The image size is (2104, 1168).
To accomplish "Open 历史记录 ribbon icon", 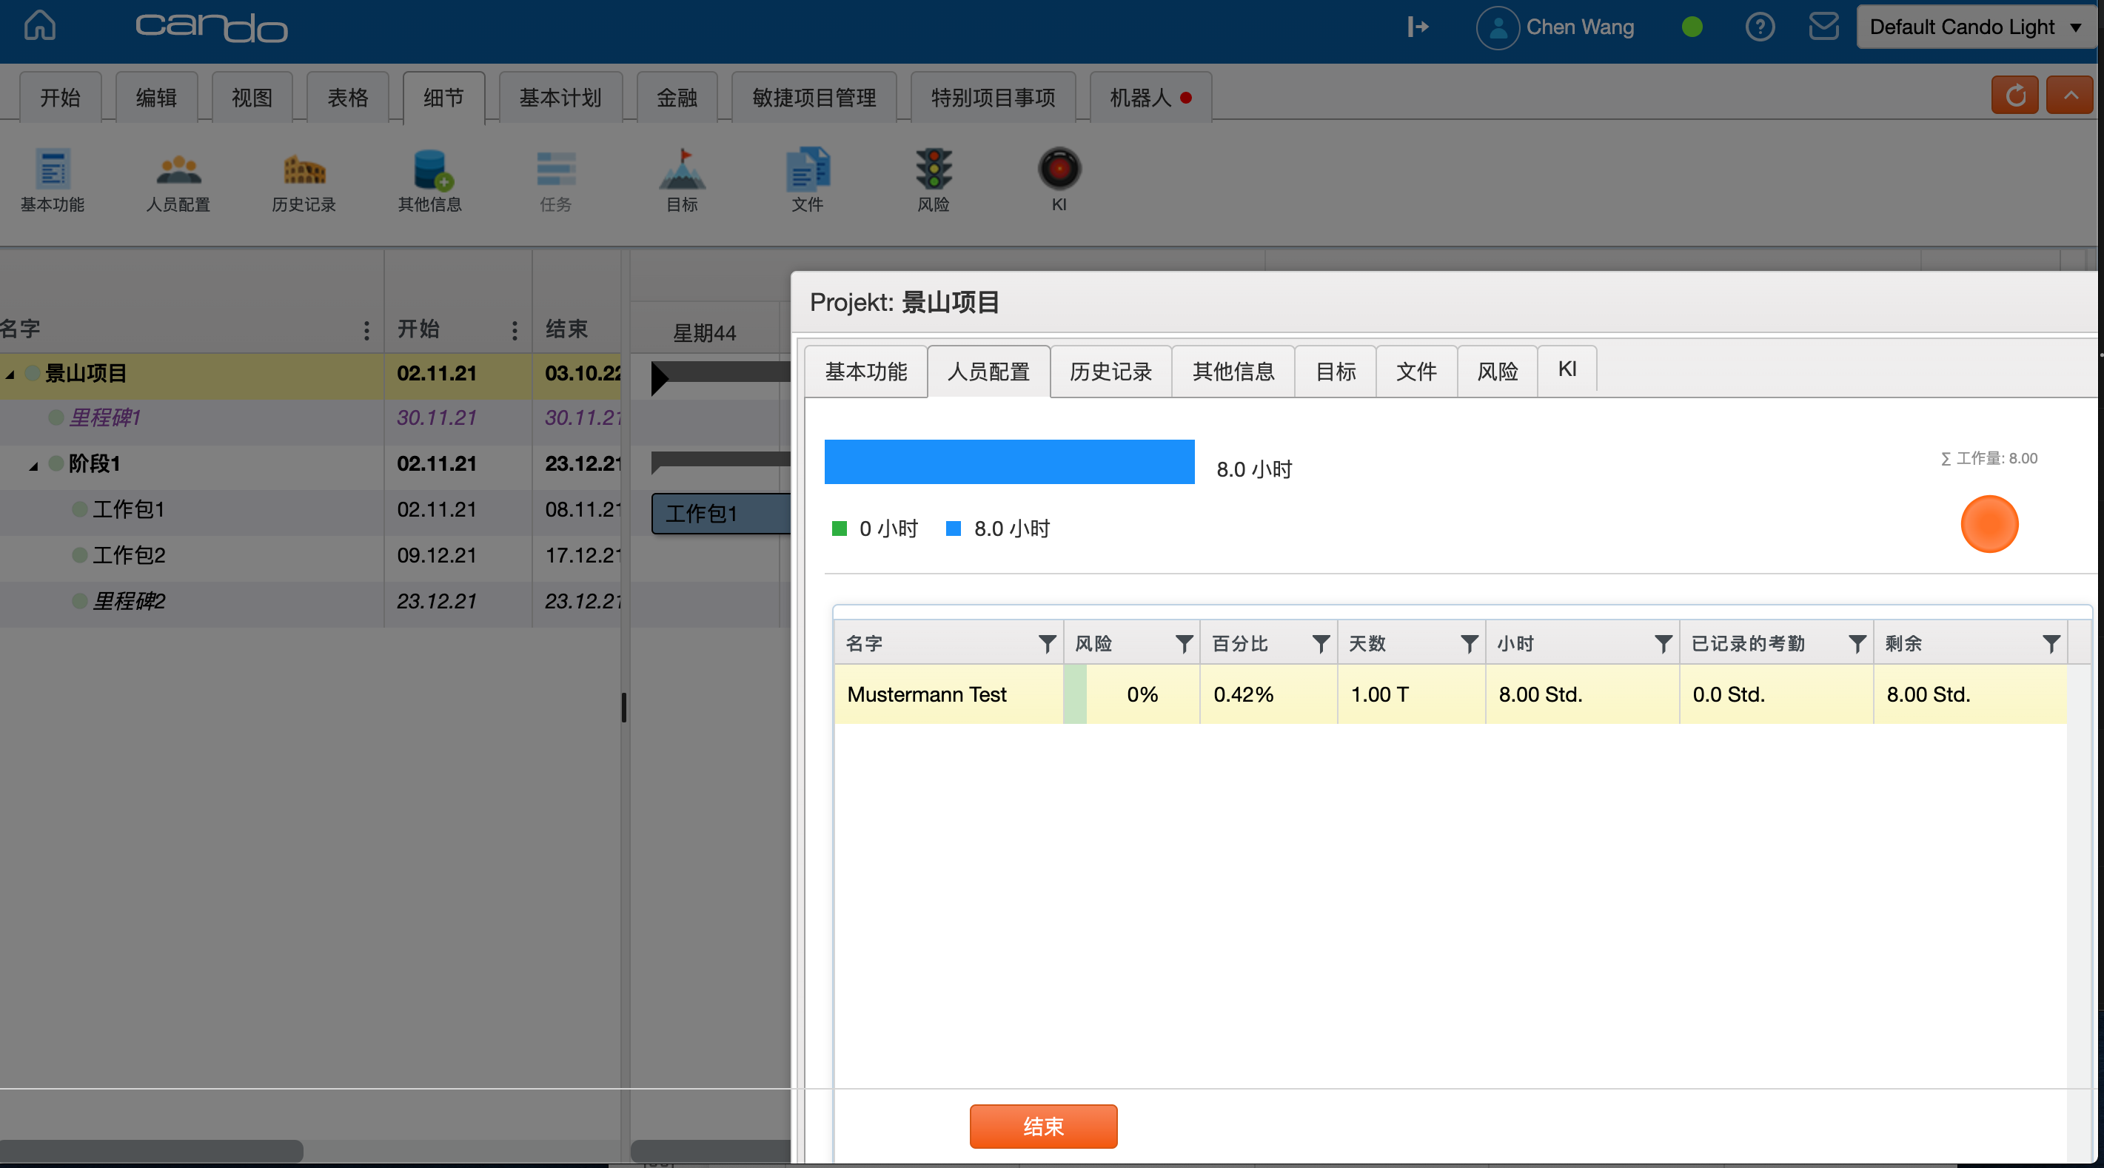I will point(304,181).
